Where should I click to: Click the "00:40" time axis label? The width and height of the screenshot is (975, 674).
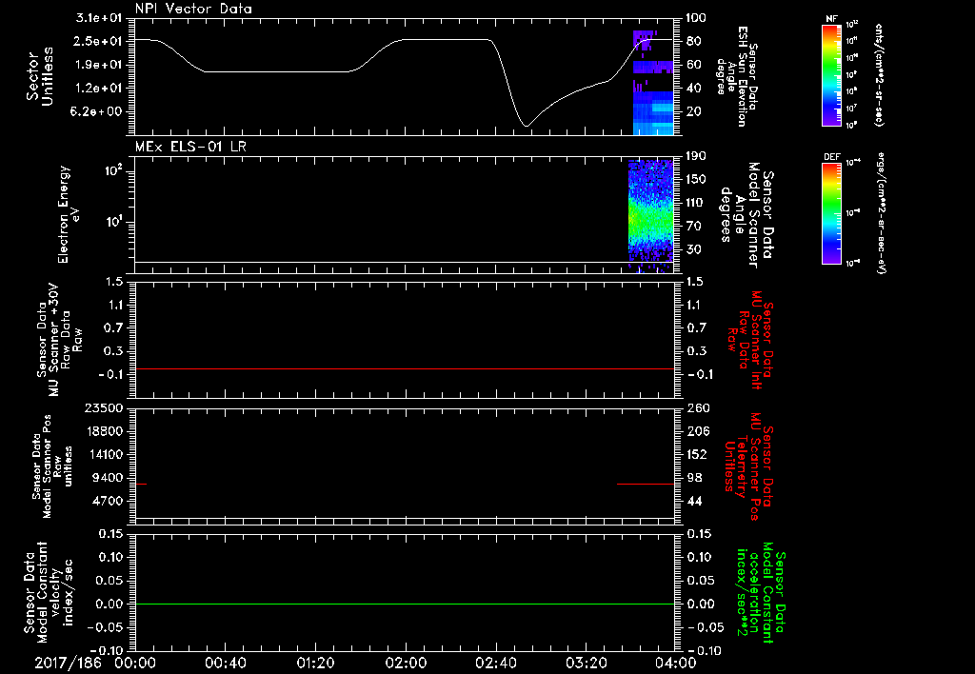(x=225, y=663)
